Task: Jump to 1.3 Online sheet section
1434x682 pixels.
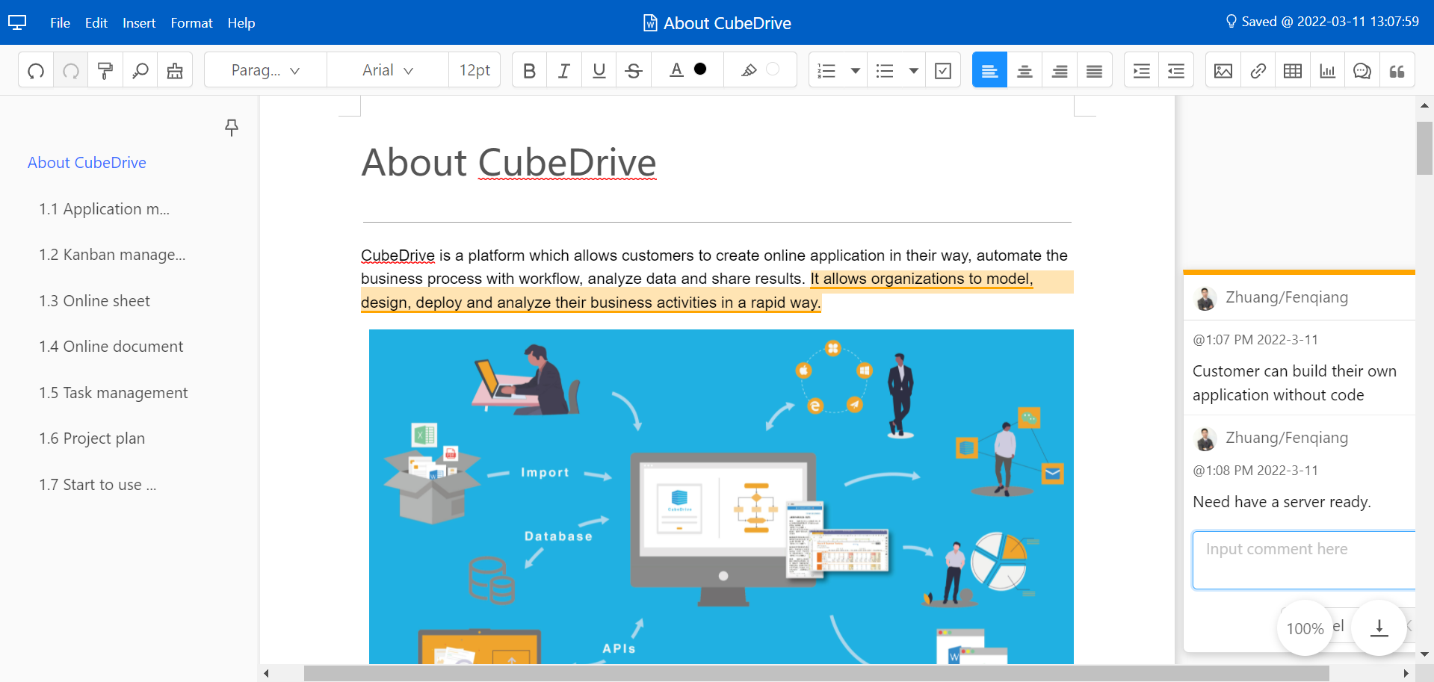Action: click(95, 301)
